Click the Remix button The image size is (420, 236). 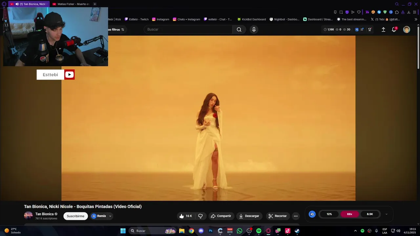pyautogui.click(x=99, y=216)
